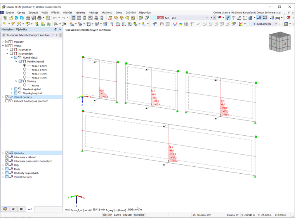This screenshot has height=221, width=295.
Task: Collapse the Nutná výztuž tree node
Action: point(12,57)
